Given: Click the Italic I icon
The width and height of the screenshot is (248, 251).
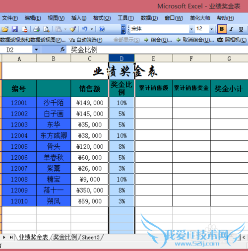Looking at the screenshot, I should point(231,29).
